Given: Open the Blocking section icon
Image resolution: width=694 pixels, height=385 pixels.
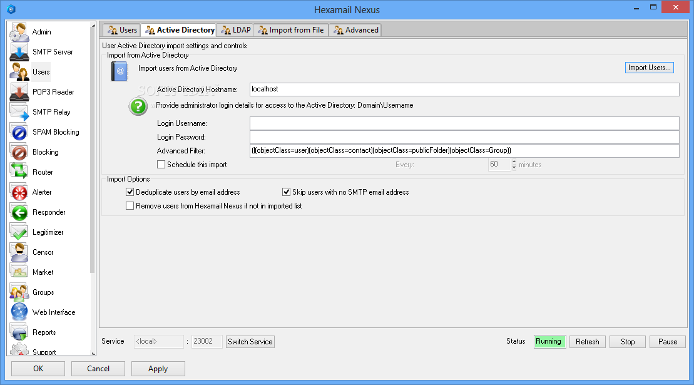Looking at the screenshot, I should pos(19,152).
